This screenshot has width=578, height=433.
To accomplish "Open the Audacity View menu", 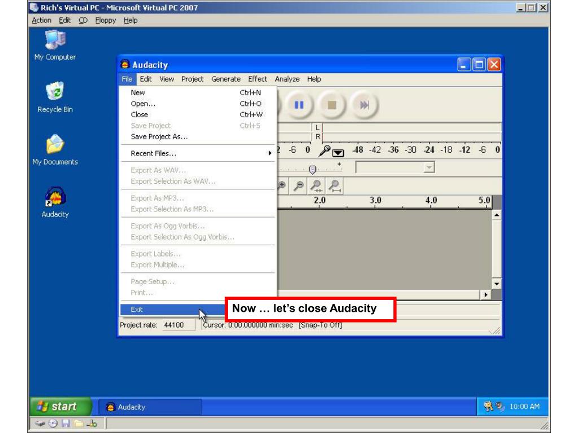I will coord(167,79).
